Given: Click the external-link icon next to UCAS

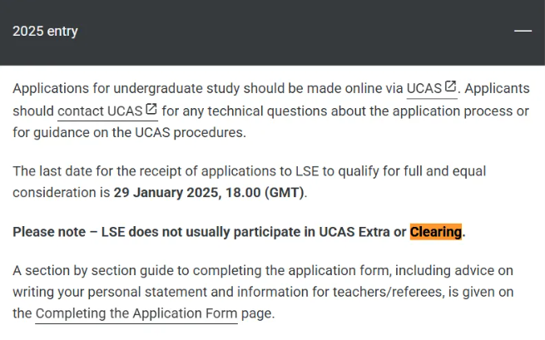Looking at the screenshot, I should (x=450, y=86).
